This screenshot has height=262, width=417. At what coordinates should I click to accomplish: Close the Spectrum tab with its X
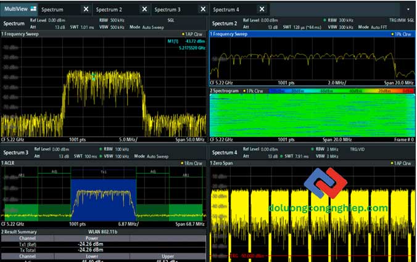coord(86,10)
